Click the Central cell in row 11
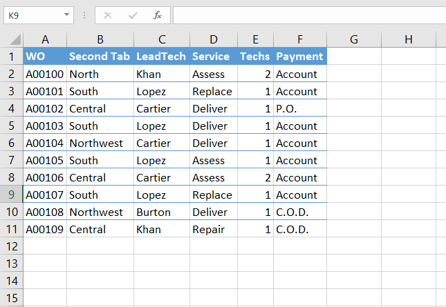Image resolution: width=446 pixels, height=307 pixels. pyautogui.click(x=100, y=229)
